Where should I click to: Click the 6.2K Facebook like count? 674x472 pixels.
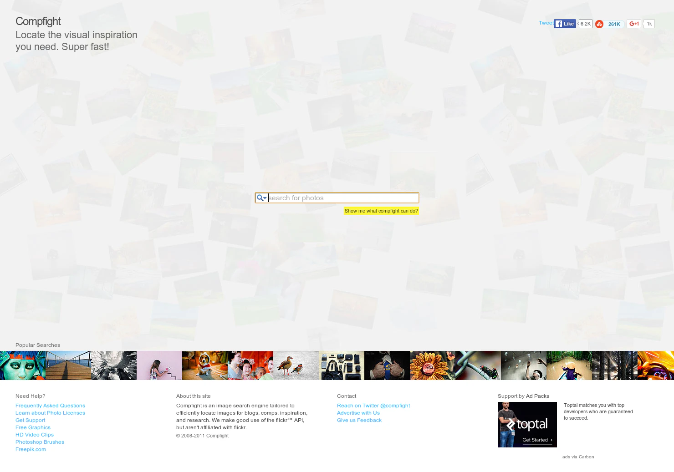586,24
